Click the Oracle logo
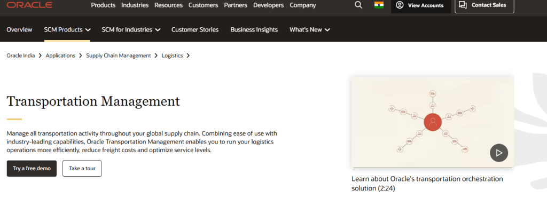 click(x=29, y=5)
